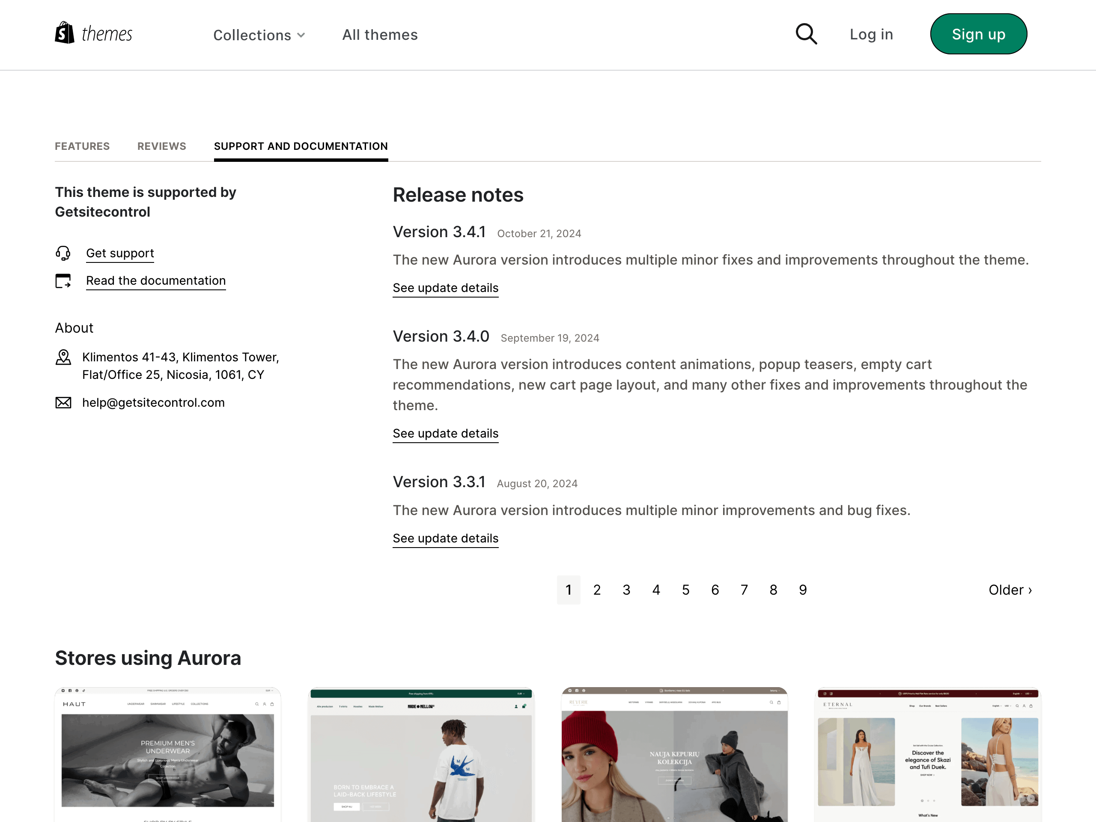1096x822 pixels.
Task: Open search with the magnifier icon
Action: click(806, 34)
